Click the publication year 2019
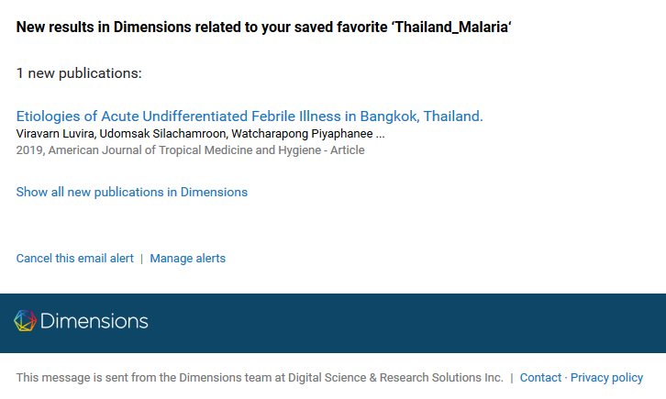 pyautogui.click(x=29, y=150)
